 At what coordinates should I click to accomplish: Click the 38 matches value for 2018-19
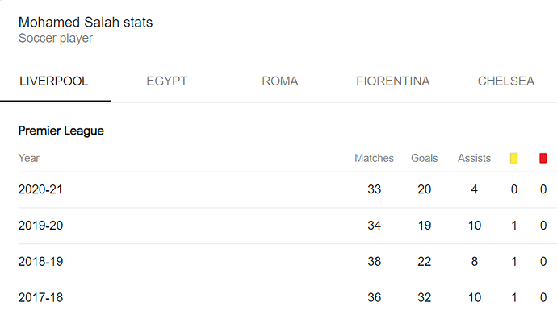374,262
